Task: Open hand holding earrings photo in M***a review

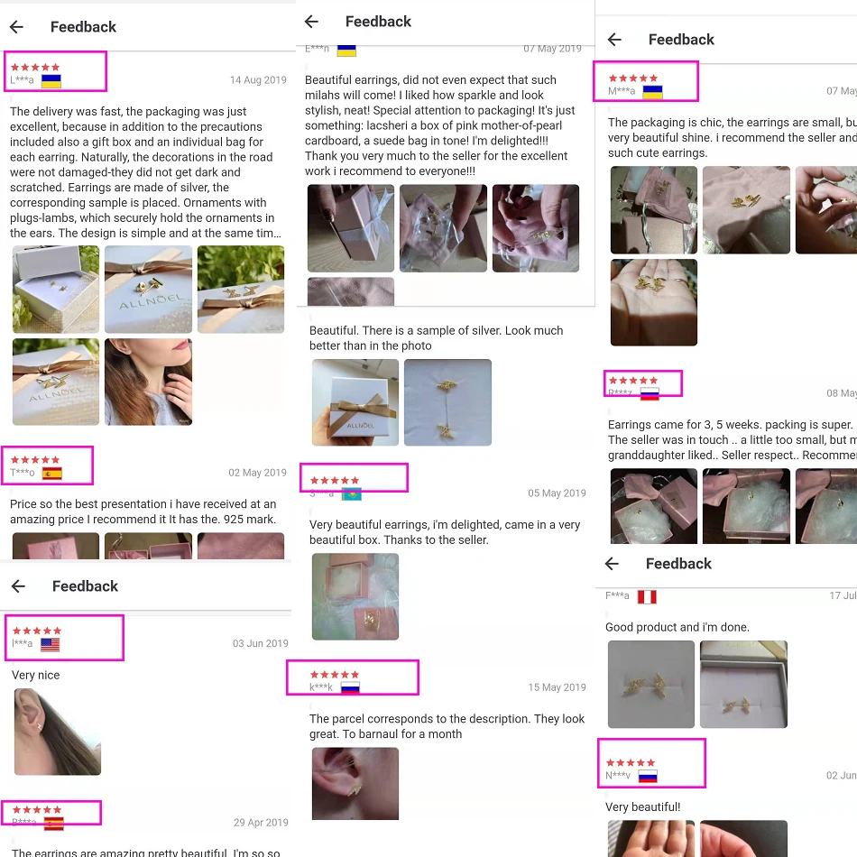Action: (654, 302)
